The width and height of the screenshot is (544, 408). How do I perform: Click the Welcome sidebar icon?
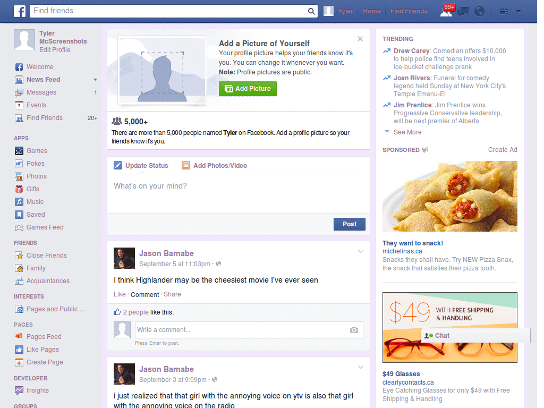(19, 67)
